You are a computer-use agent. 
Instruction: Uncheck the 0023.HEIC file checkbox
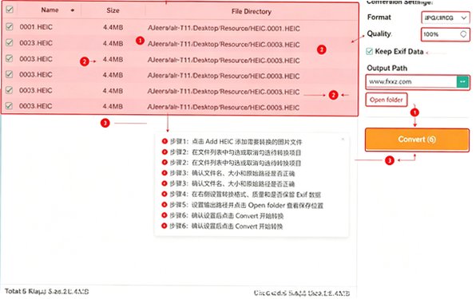coord(10,42)
